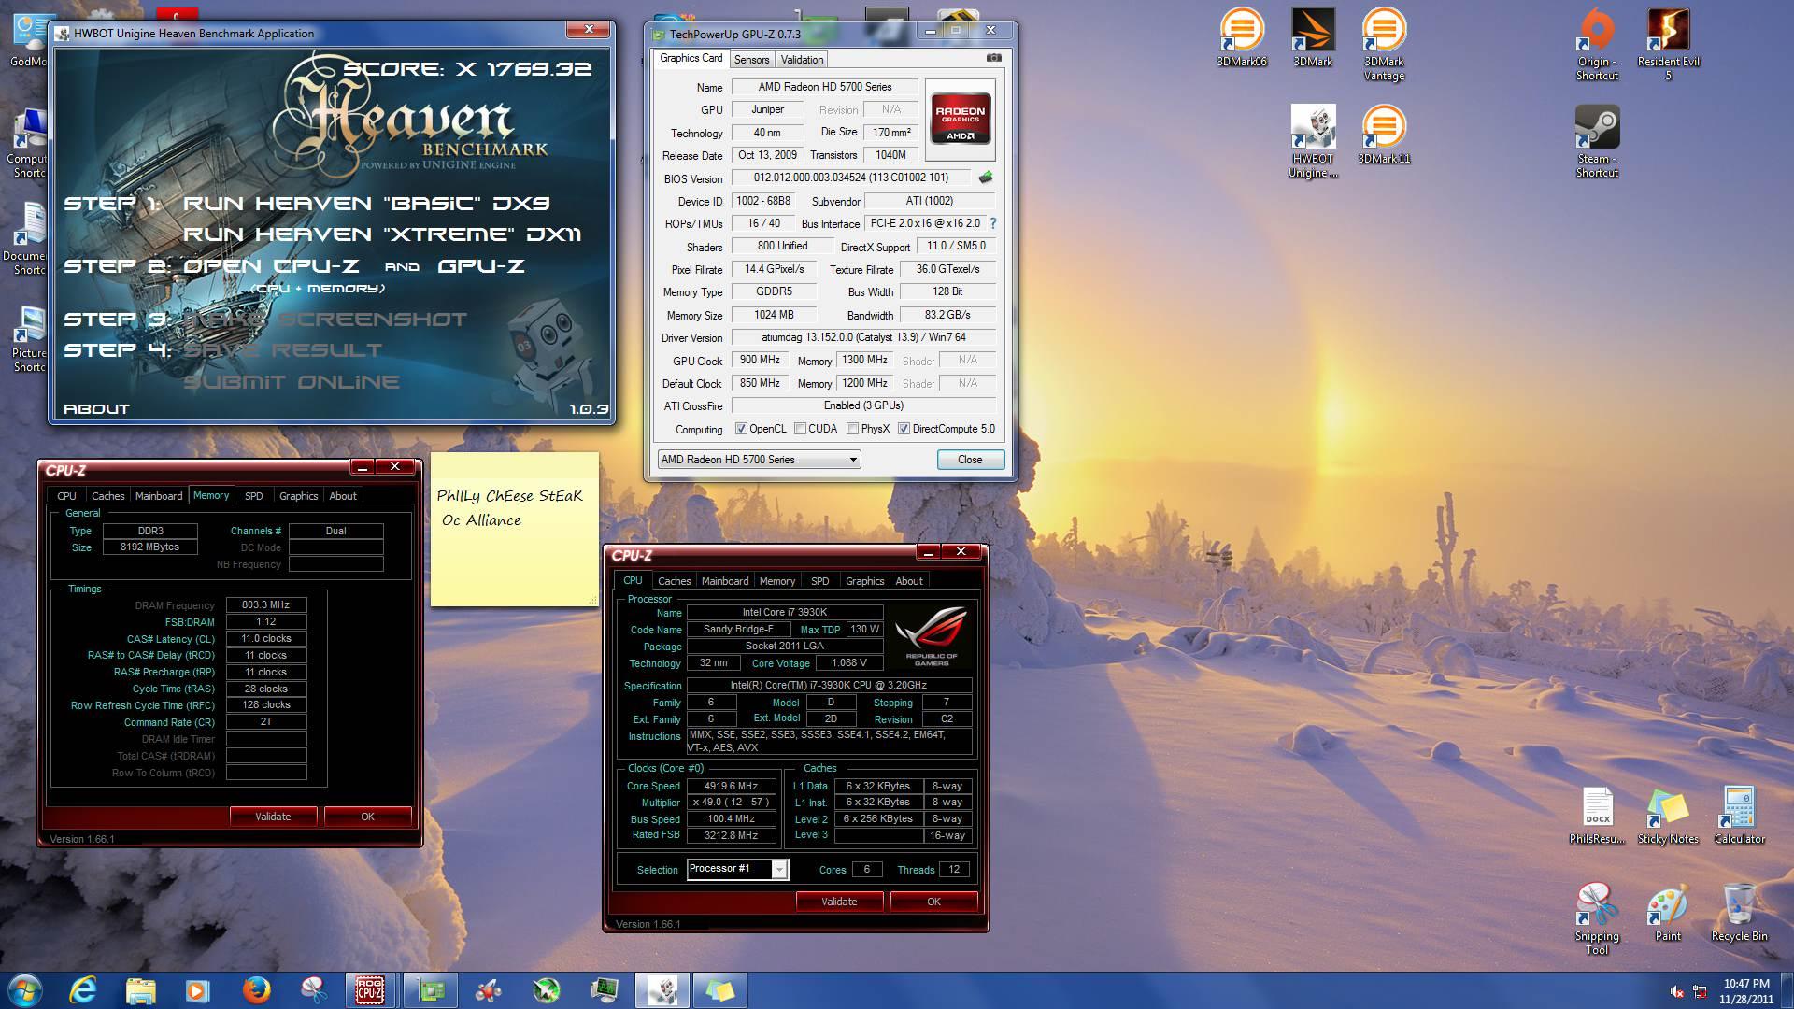This screenshot has height=1009, width=1794.
Task: Open the Snipping Tool desktop icon
Action: [x=1597, y=919]
